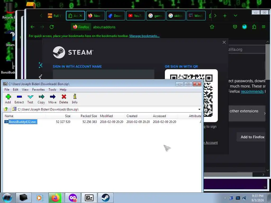The height and width of the screenshot is (203, 271).
Task: Open the Tools menu in 7-Zip
Action: pyautogui.click(x=52, y=90)
